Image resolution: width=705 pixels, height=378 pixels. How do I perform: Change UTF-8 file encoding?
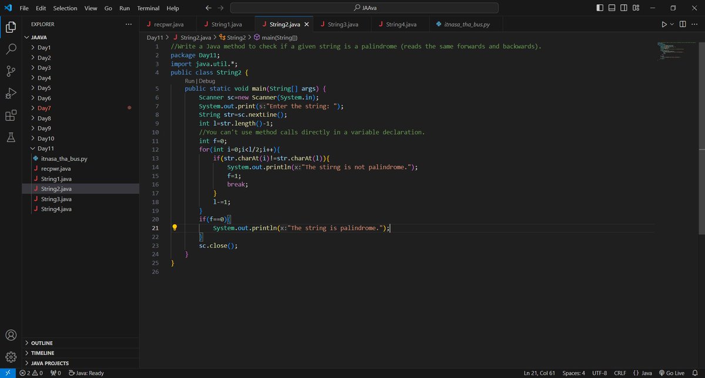click(600, 373)
